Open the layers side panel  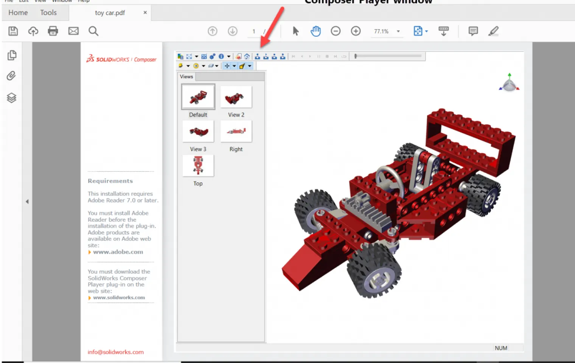point(12,98)
